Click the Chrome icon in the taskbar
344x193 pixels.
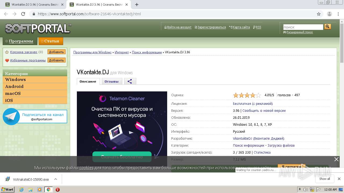coord(48,190)
